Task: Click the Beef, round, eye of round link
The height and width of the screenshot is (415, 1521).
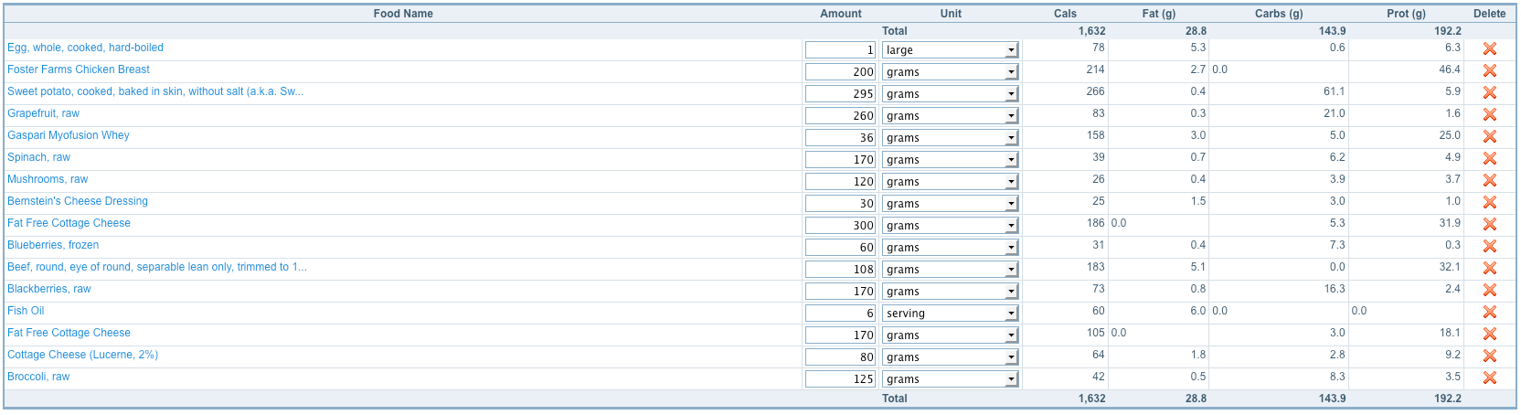Action: [157, 267]
